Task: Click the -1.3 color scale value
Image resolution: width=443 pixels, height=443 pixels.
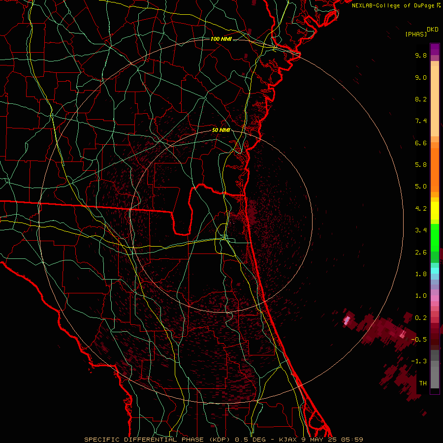Action: (419, 361)
